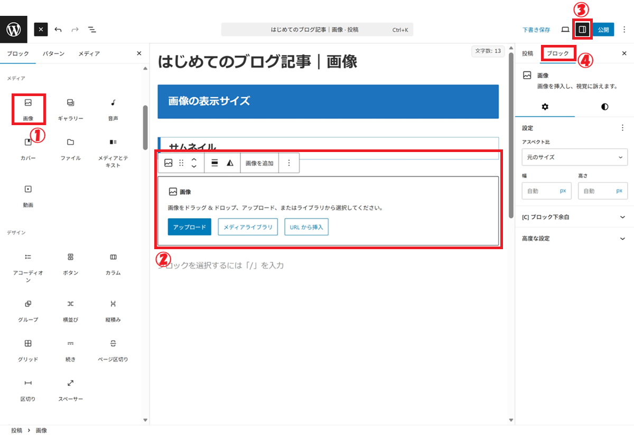Switch to the パターン tab
This screenshot has height=435, width=634.
[54, 53]
